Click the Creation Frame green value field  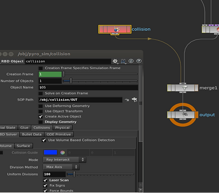[x=50, y=74]
